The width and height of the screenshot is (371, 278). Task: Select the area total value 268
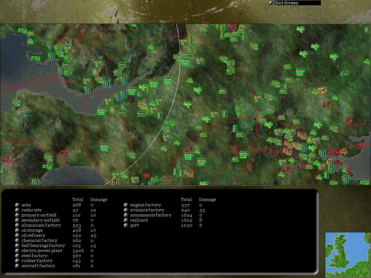(77, 205)
